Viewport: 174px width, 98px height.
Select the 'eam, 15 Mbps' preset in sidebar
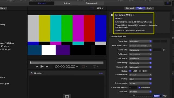pyautogui.click(x=7, y=43)
